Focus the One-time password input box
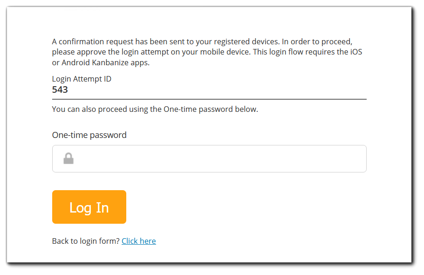This screenshot has height=275, width=424. coord(209,159)
